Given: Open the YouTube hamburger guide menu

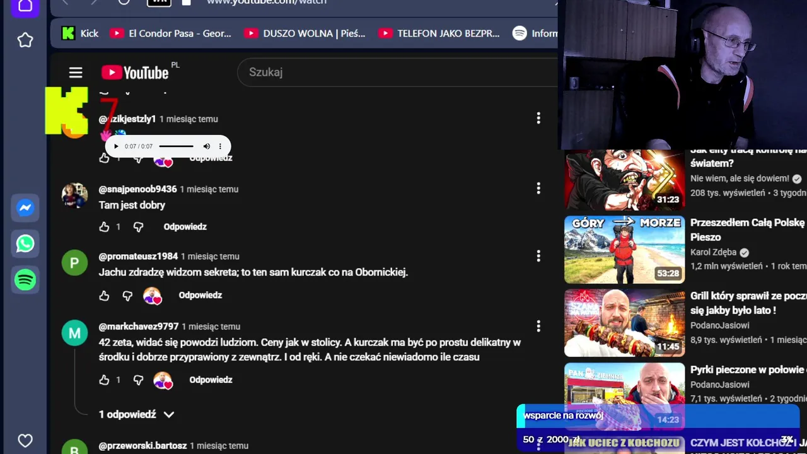Looking at the screenshot, I should [x=76, y=73].
